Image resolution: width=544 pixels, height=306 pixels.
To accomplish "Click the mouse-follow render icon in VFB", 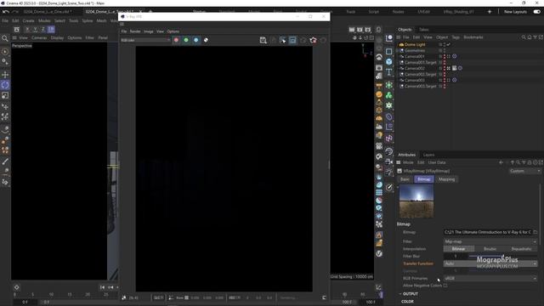I will 283,40.
